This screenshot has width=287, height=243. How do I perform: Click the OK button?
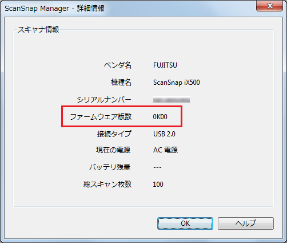pyautogui.click(x=185, y=224)
